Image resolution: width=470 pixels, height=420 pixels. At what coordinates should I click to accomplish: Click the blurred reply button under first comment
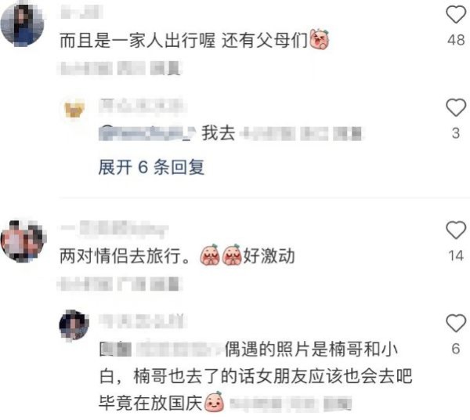[x=166, y=68]
